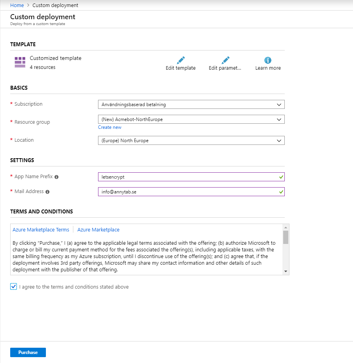Click the 'By clicking Purchase' terms paragraph

144,256
